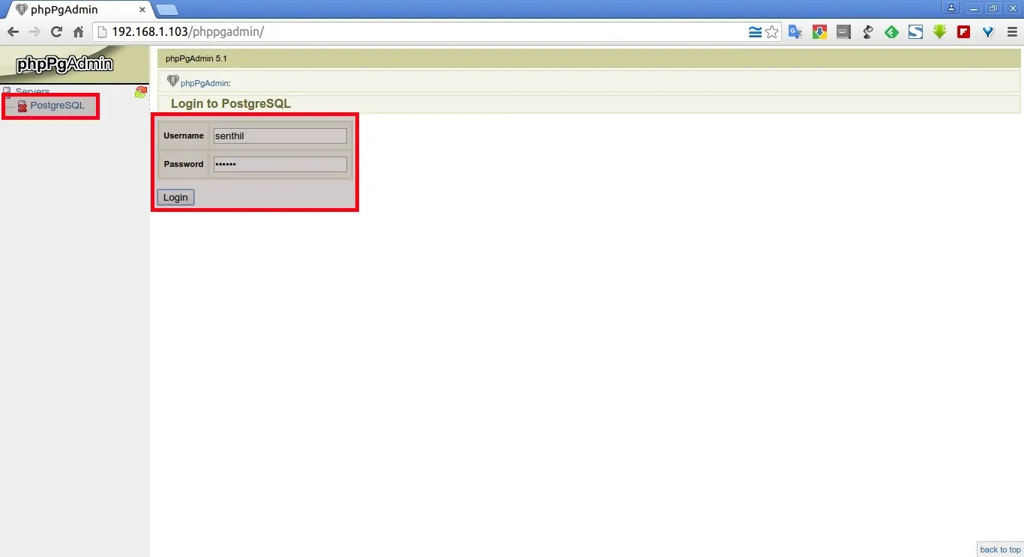This screenshot has width=1024, height=557.
Task: Open the red Flipboard extension
Action: click(x=963, y=32)
